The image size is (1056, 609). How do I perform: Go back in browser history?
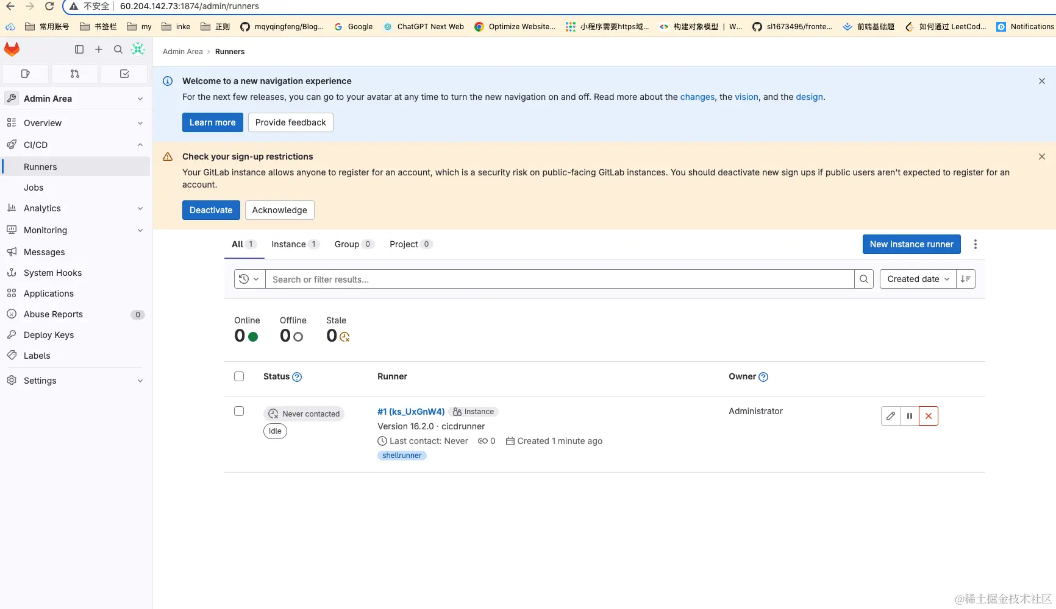click(x=10, y=6)
